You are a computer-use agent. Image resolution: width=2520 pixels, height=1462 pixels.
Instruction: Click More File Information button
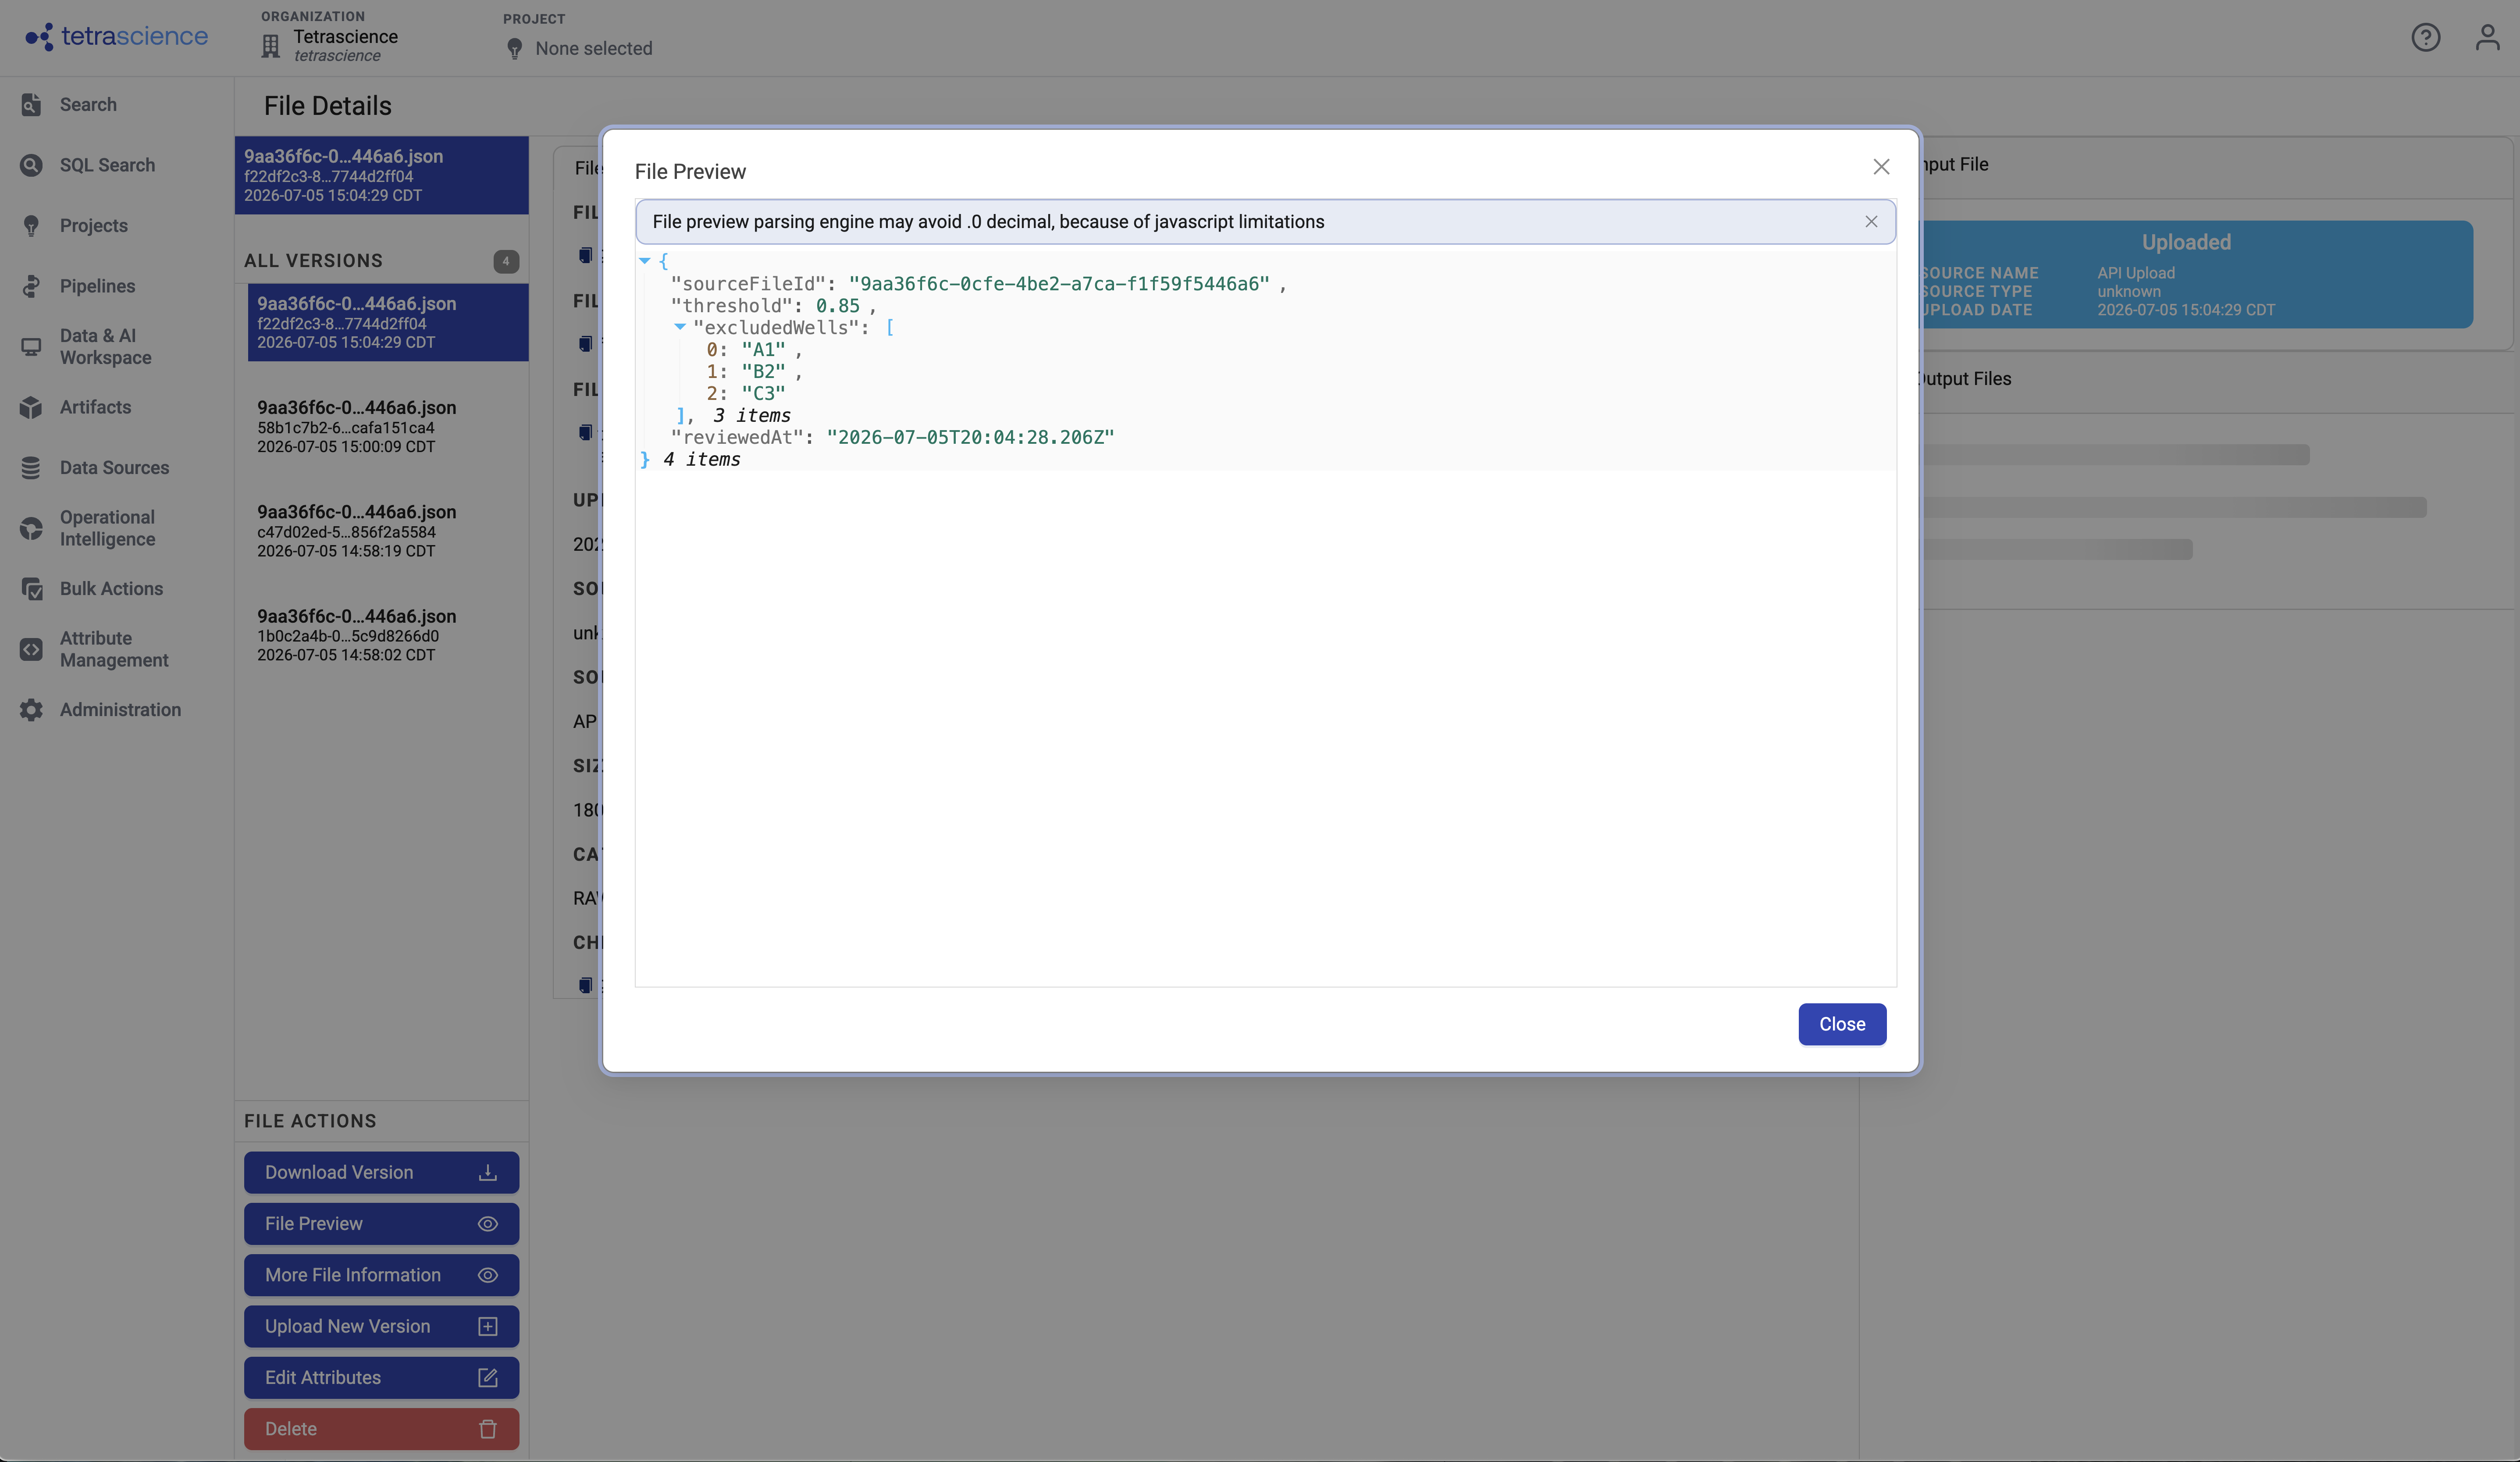coord(381,1275)
